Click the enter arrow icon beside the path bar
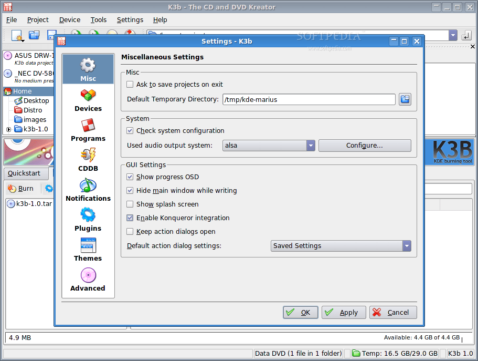This screenshot has width=478, height=361. click(466, 35)
